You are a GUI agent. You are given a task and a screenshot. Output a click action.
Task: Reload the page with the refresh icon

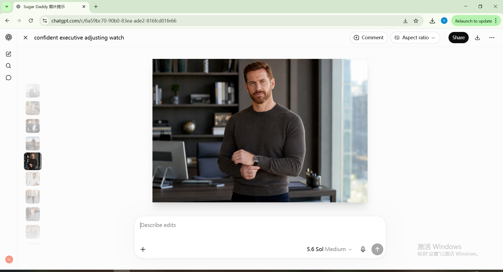click(x=31, y=21)
